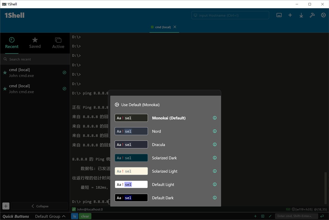Open terminal size gear [w119×h35]
Image resolution: width=329 pixels, height=220 pixels.
[x=293, y=209]
